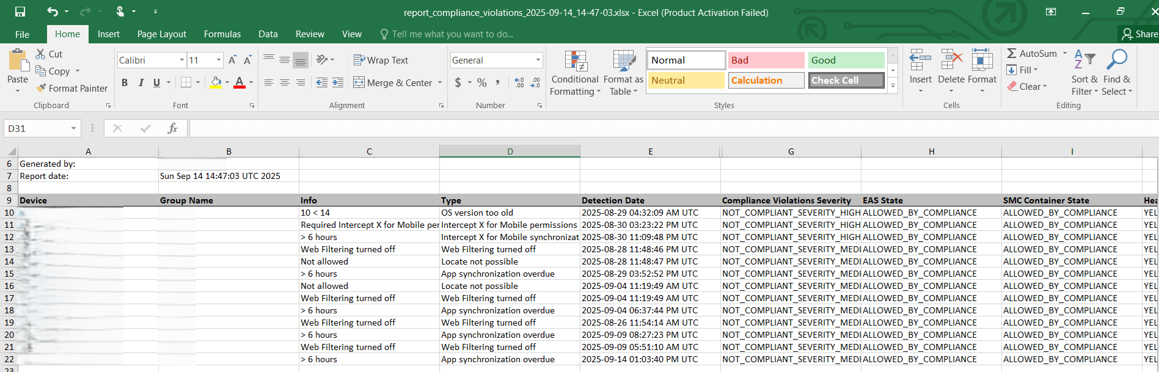This screenshot has height=372, width=1159.
Task: Open the font size dropdown
Action: coord(219,60)
